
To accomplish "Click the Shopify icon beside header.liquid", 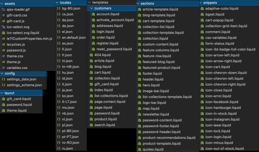I will (x=139, y=79).
